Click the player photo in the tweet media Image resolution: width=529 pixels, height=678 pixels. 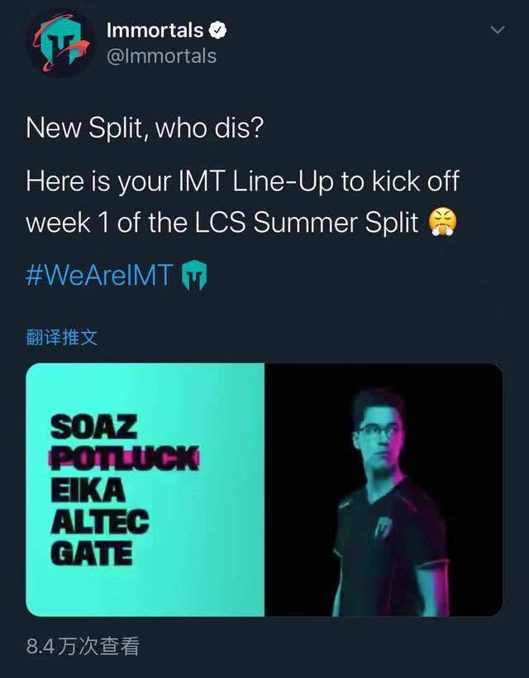[384, 489]
